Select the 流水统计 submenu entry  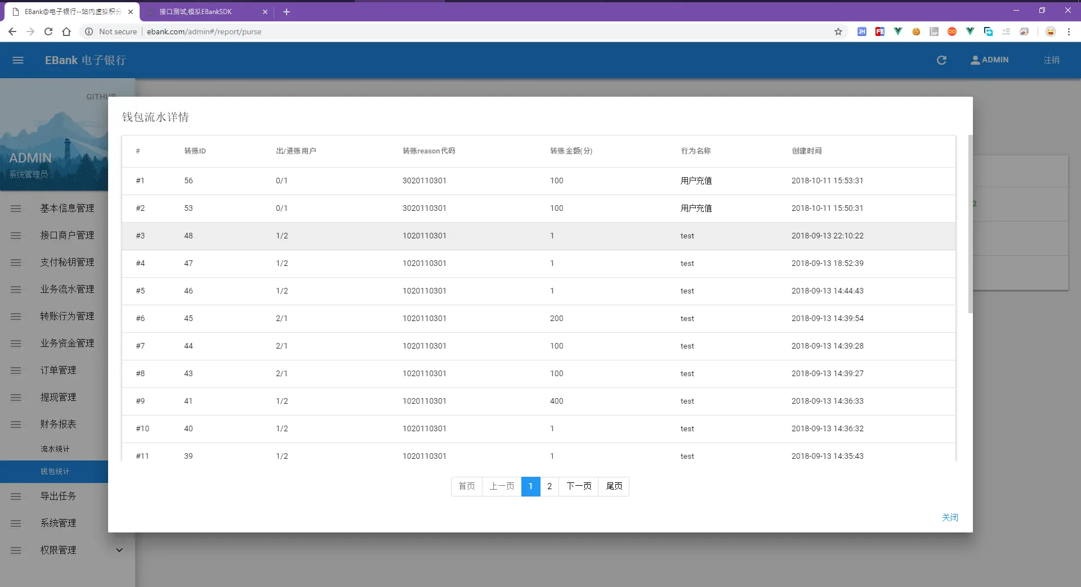(x=55, y=449)
